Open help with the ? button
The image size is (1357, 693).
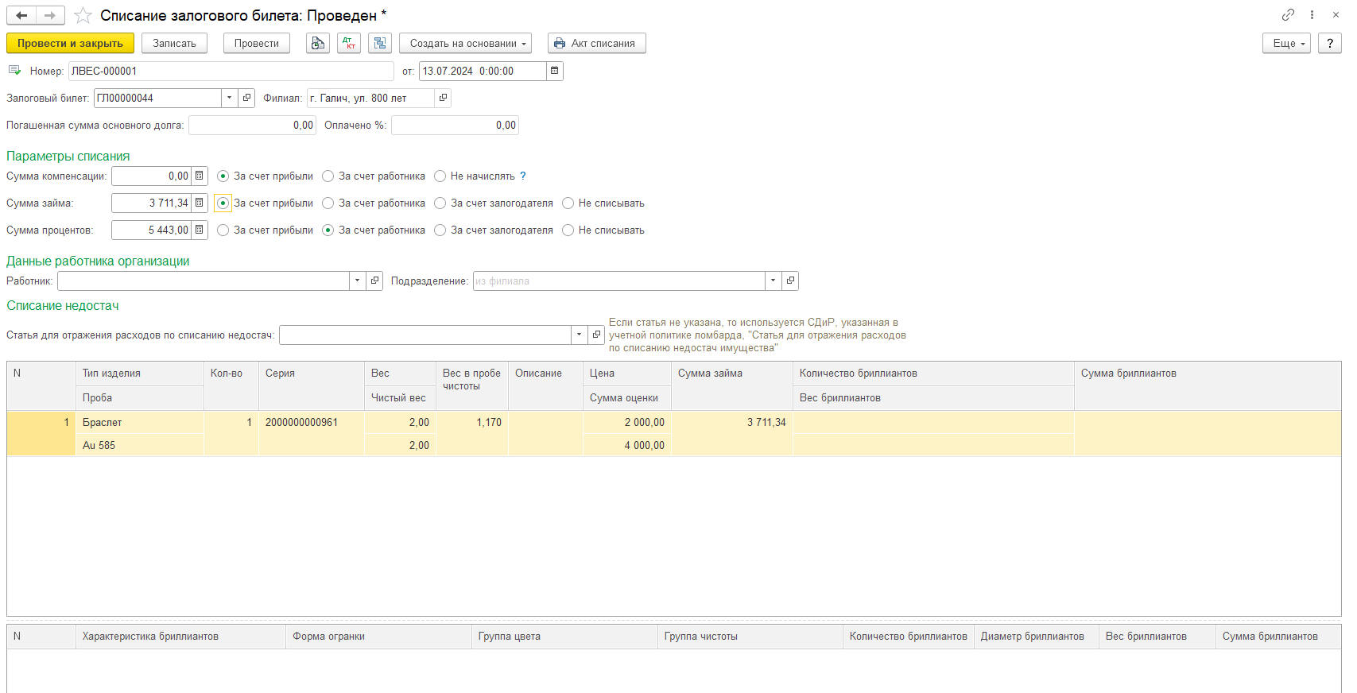coord(1329,43)
